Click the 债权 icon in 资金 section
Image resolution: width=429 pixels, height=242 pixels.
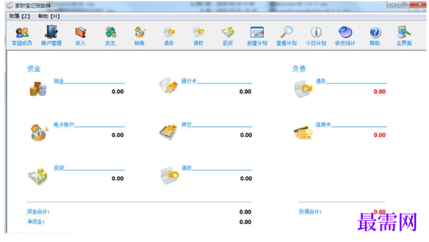169,176
